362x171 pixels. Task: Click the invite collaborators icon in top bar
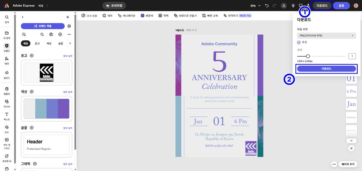[284, 6]
